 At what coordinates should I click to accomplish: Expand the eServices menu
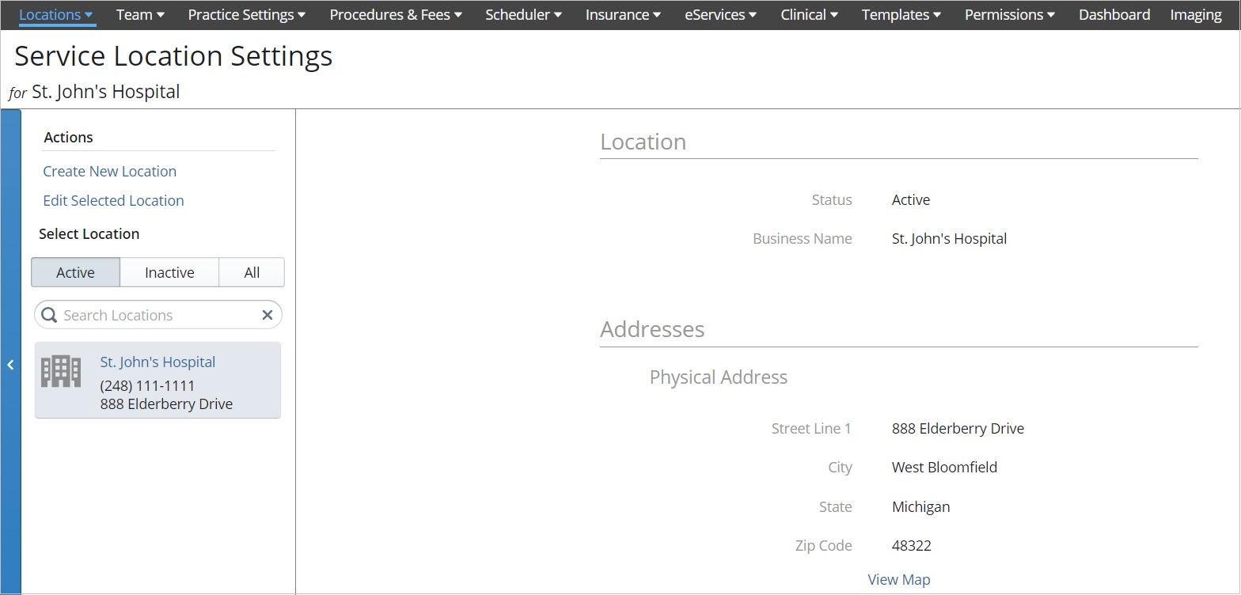coord(720,15)
